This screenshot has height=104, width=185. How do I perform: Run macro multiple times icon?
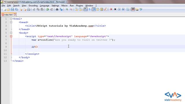tap(123, 10)
